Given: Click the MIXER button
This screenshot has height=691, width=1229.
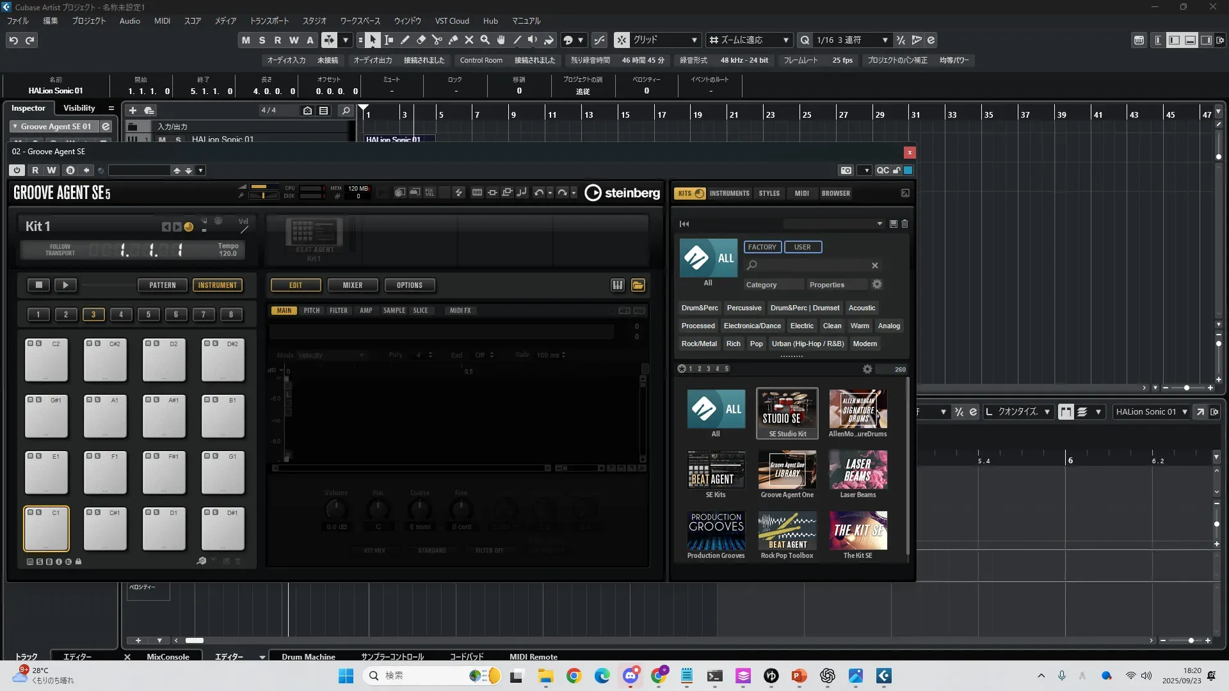Looking at the screenshot, I should coord(353,285).
